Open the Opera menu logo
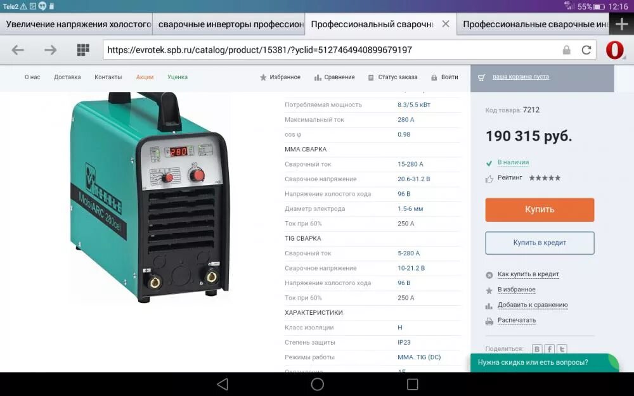This screenshot has height=396, width=634. click(614, 51)
